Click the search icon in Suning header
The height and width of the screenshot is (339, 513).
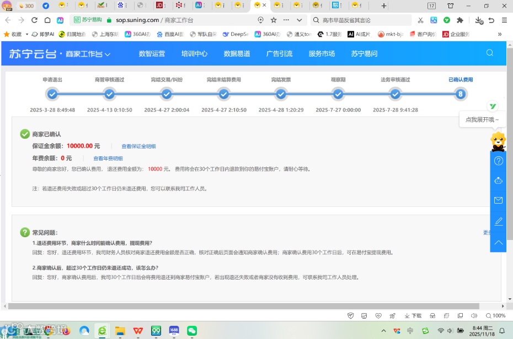[x=489, y=53]
